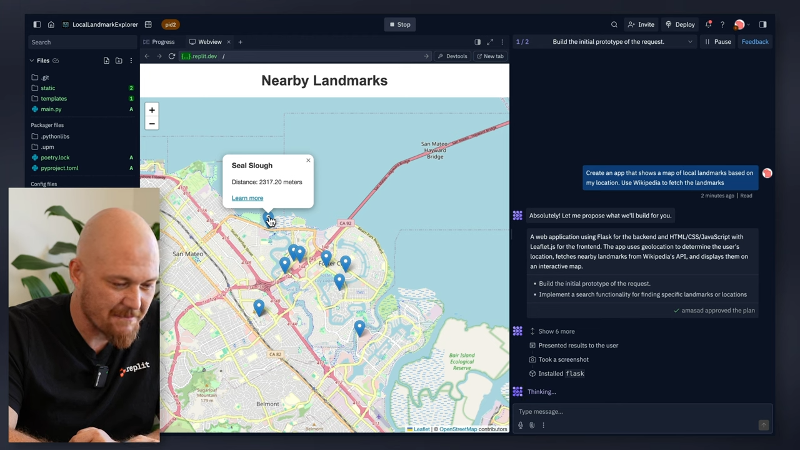Open the home icon in top bar
This screenshot has height=450, width=800.
pyautogui.click(x=51, y=24)
